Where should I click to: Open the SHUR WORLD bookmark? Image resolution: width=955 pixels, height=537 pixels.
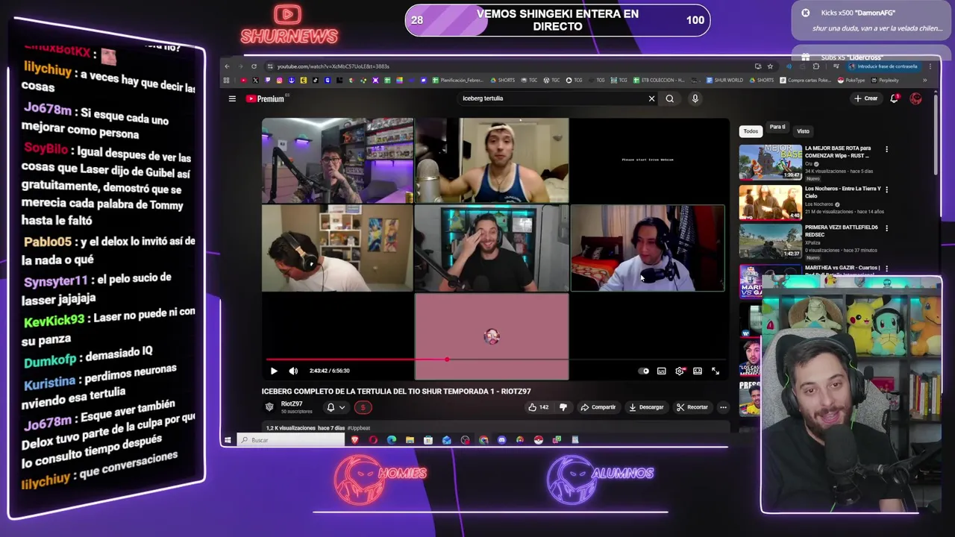[724, 81]
